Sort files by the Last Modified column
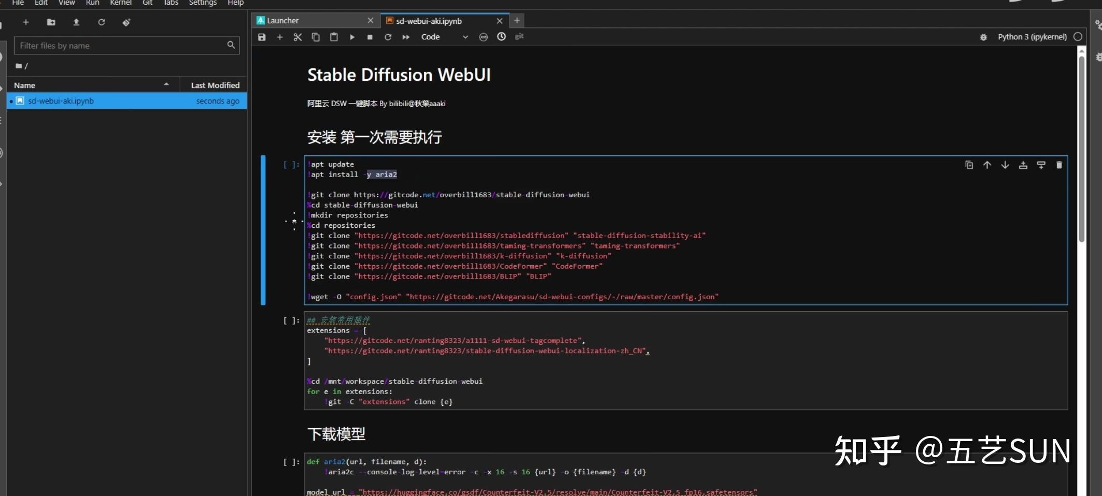This screenshot has height=496, width=1102. point(215,85)
